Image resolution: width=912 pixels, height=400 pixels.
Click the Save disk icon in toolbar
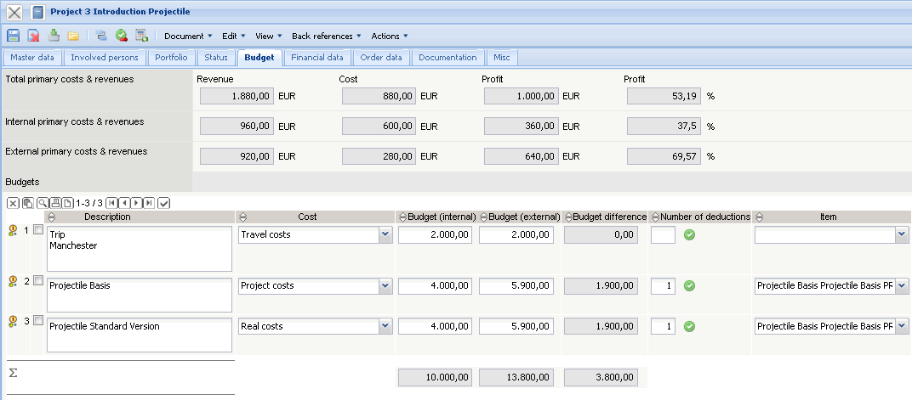tap(13, 36)
